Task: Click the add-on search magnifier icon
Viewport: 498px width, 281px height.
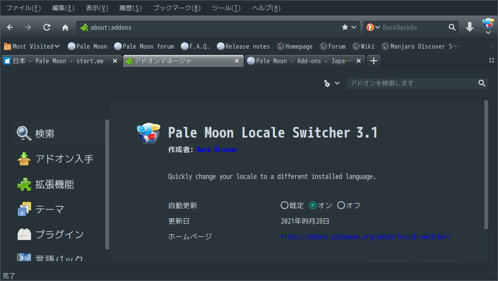Action: point(482,83)
